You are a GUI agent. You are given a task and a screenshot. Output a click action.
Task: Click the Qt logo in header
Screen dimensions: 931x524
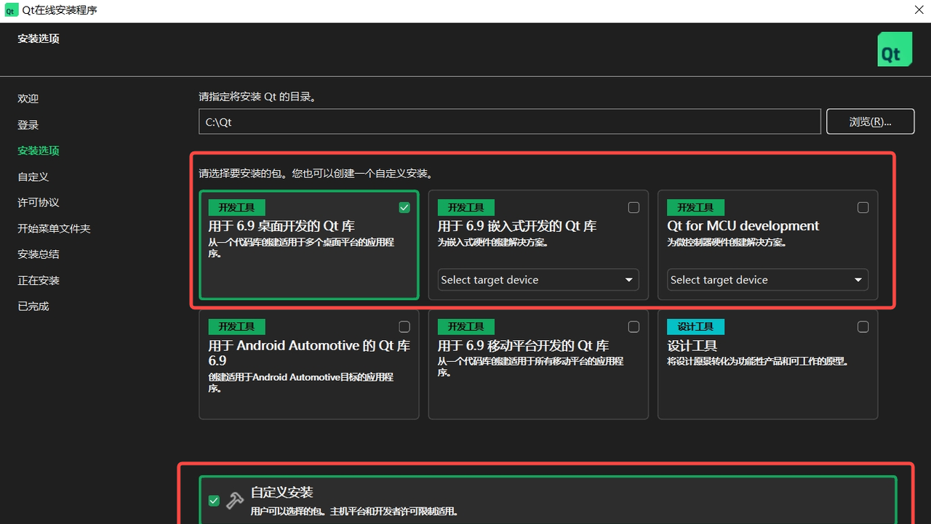pos(894,49)
